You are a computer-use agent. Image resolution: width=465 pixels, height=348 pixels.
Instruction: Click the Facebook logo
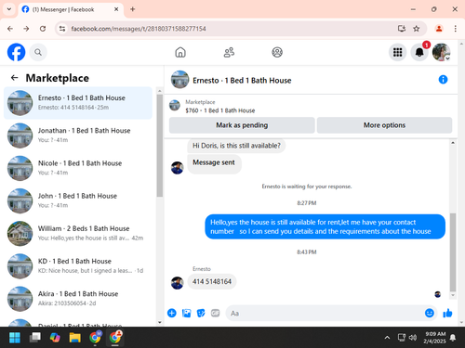click(16, 52)
